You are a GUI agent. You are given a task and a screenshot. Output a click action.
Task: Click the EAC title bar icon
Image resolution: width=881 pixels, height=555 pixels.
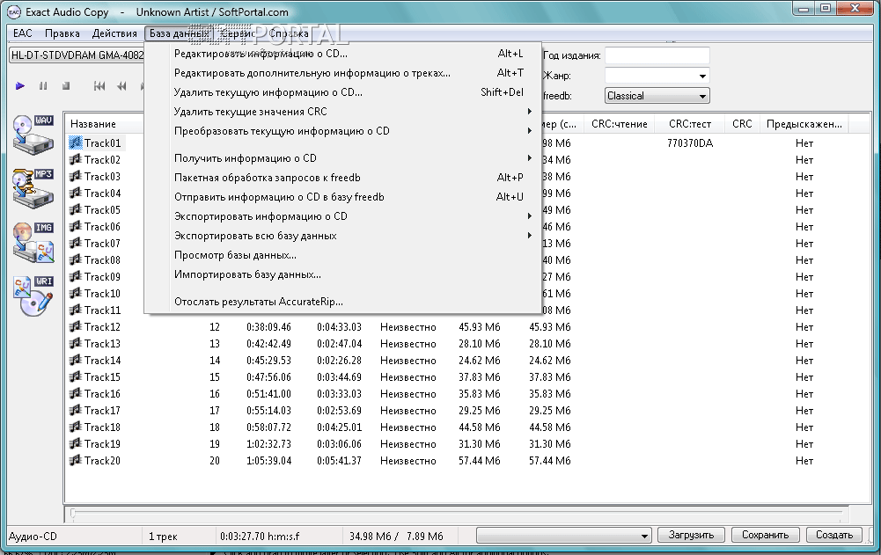point(13,11)
